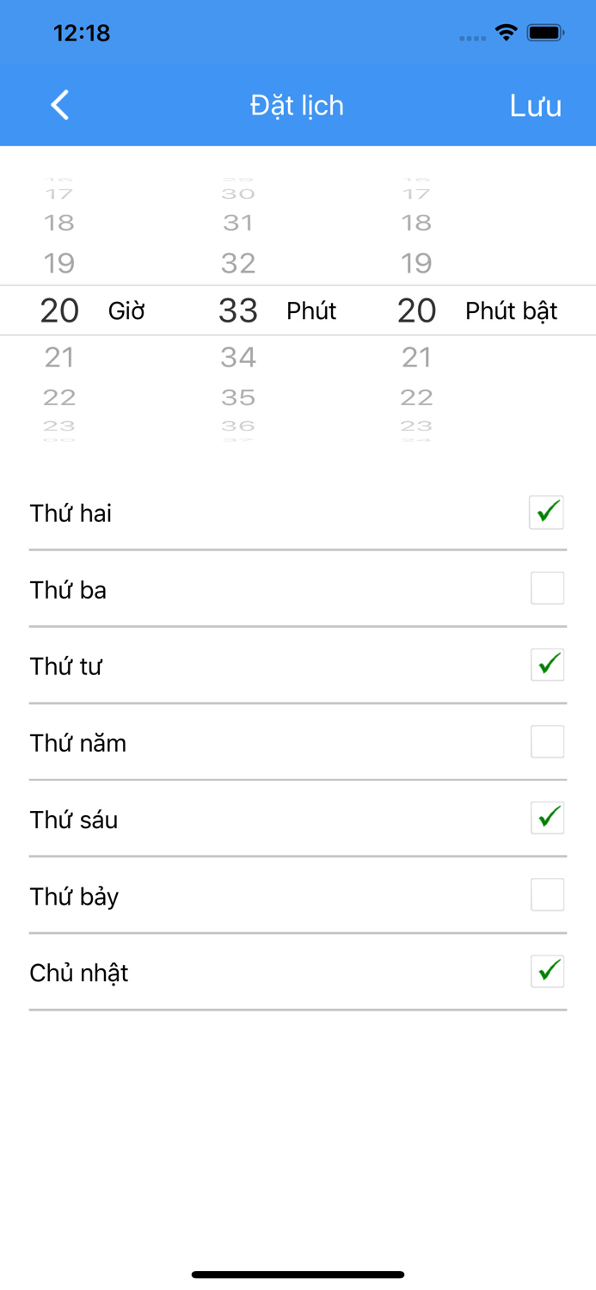The image size is (596, 1290).
Task: Tap the Wi-Fi status icon
Action: tap(506, 34)
